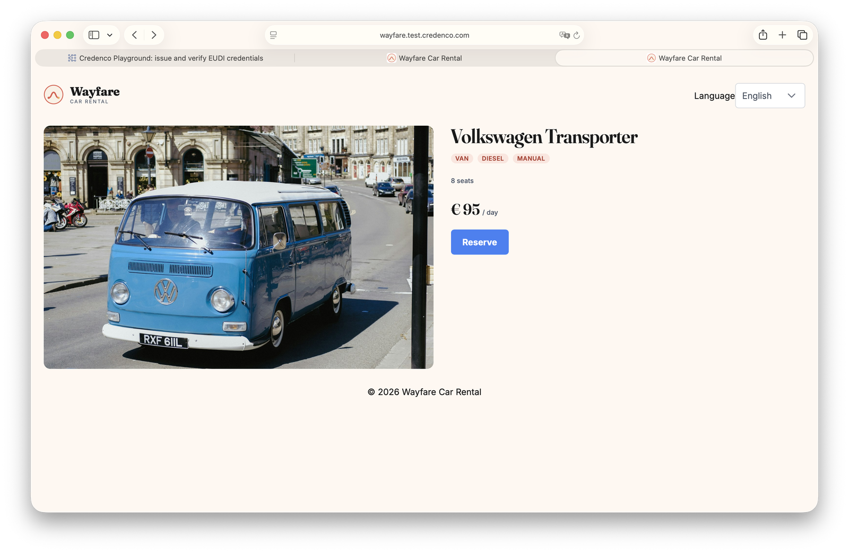Click the wayfare.test.credenco.com address field
This screenshot has height=553, width=849.
point(424,35)
